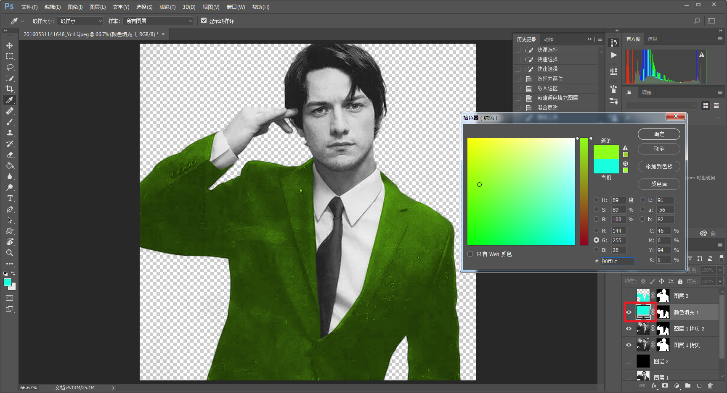
Task: Select the Path Selection tool
Action: point(9,220)
